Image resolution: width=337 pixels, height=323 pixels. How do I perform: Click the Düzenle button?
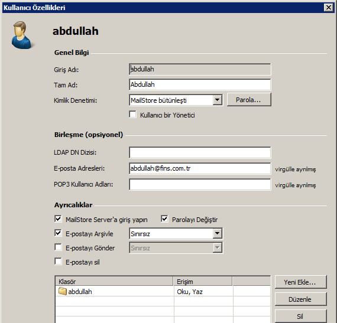pos(300,299)
